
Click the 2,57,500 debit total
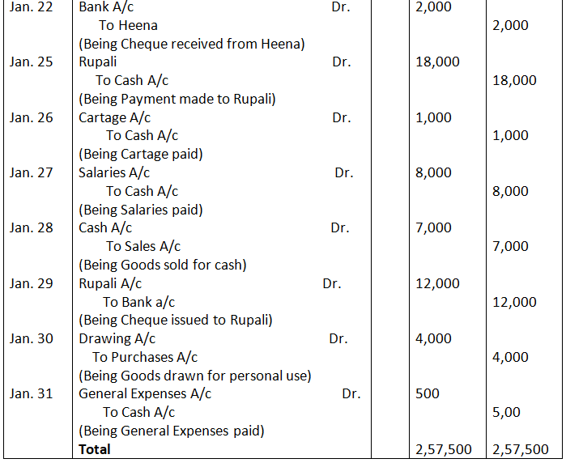click(441, 449)
